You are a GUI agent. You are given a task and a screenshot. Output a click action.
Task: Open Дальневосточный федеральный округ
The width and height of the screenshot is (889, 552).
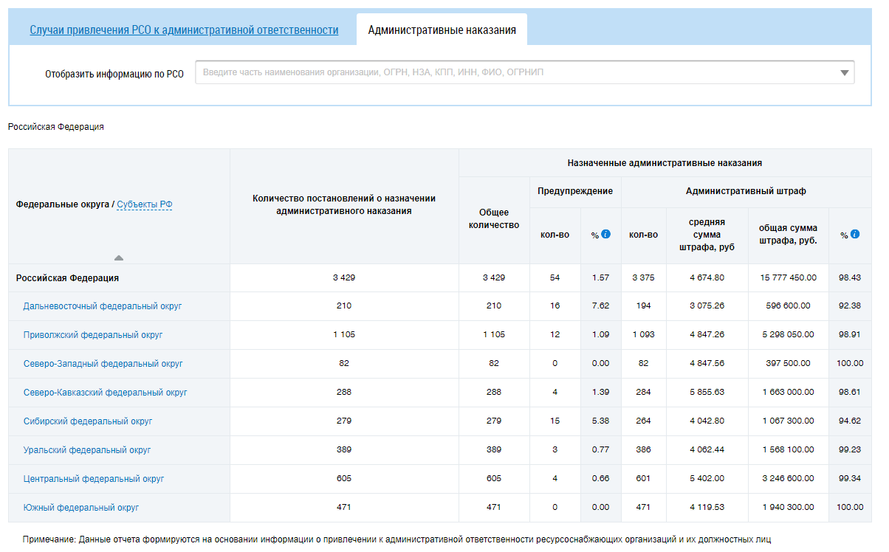(102, 306)
